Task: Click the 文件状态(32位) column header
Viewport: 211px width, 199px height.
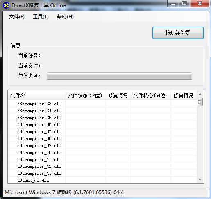Action: [85, 95]
